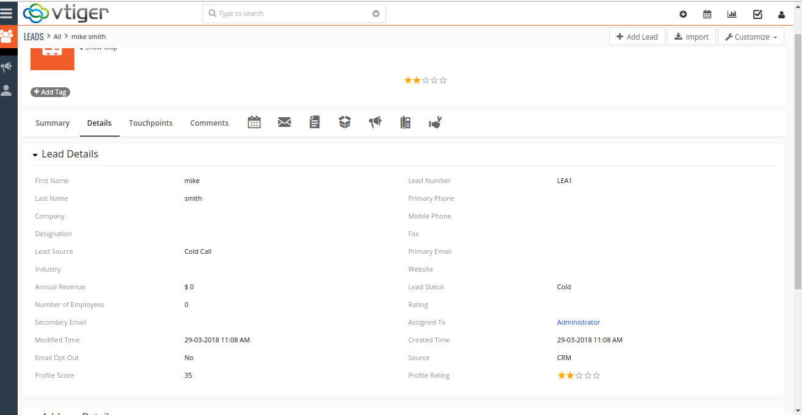
Task: Open the calendar icon in top bar
Action: (x=707, y=14)
